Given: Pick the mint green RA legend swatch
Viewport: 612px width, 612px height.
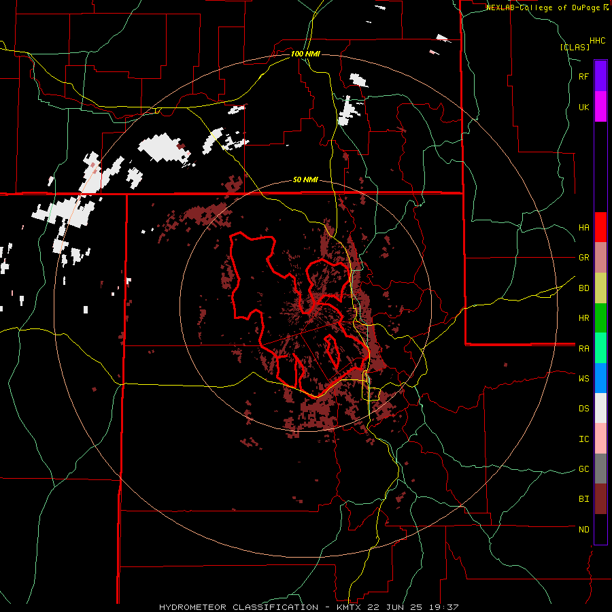Looking at the screenshot, I should coord(600,348).
